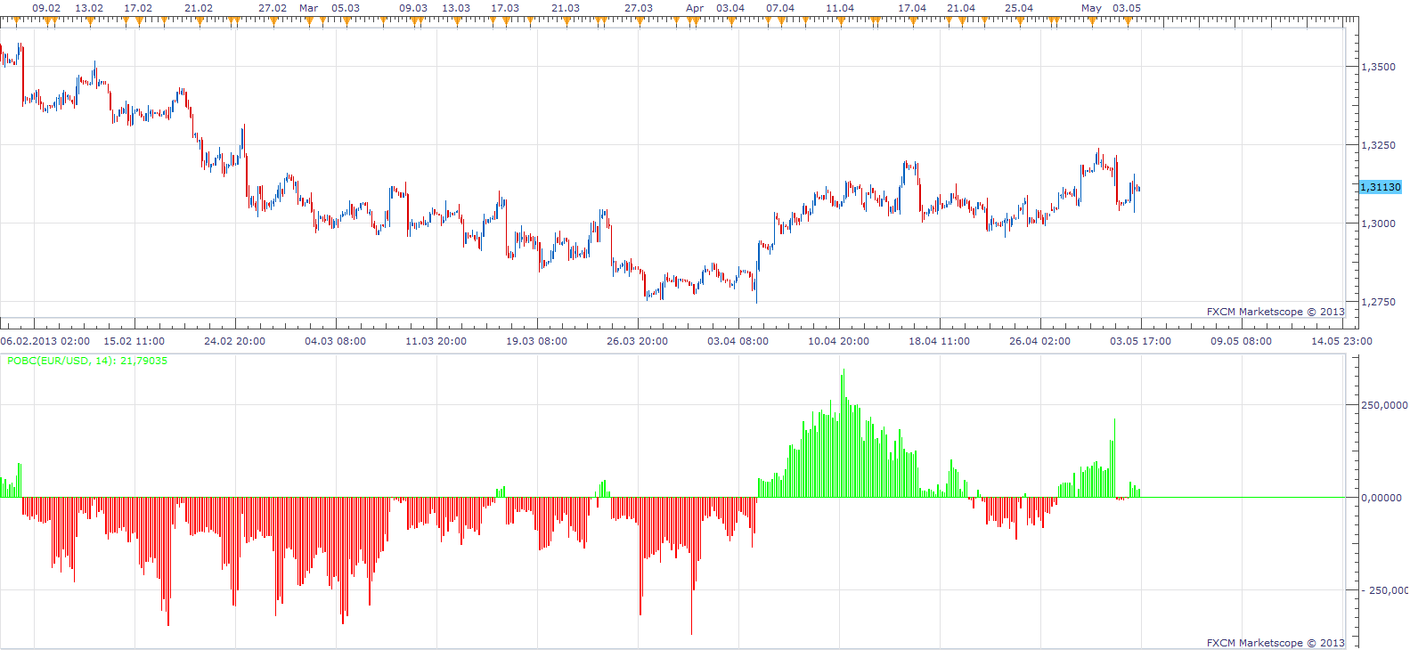This screenshot has height=650, width=1410.
Task: Click the 21.03 date on the top axis
Action: point(566,8)
